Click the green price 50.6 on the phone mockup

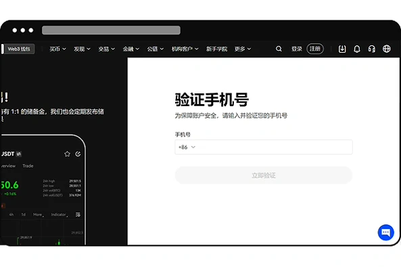click(x=9, y=185)
